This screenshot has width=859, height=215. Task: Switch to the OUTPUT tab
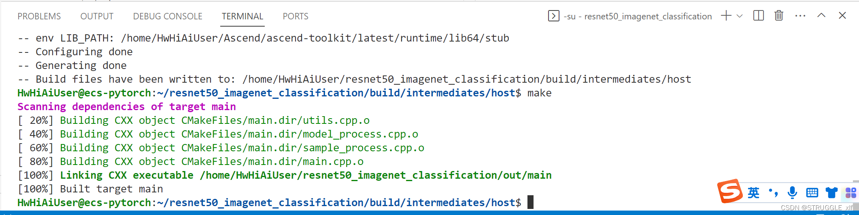point(97,16)
